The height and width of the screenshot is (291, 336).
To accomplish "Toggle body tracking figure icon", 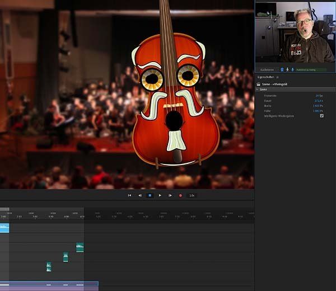I will [287, 69].
